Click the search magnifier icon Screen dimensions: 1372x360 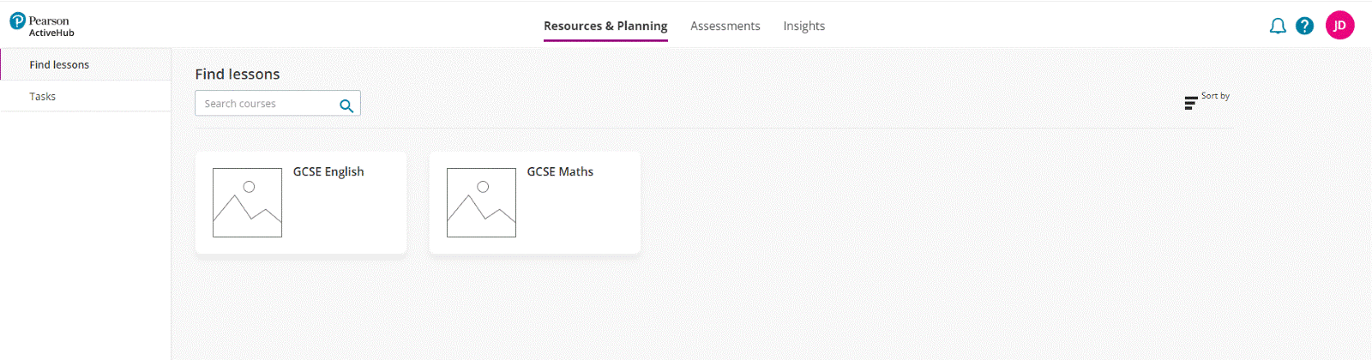point(346,105)
